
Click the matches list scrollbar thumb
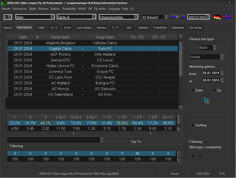181,59
